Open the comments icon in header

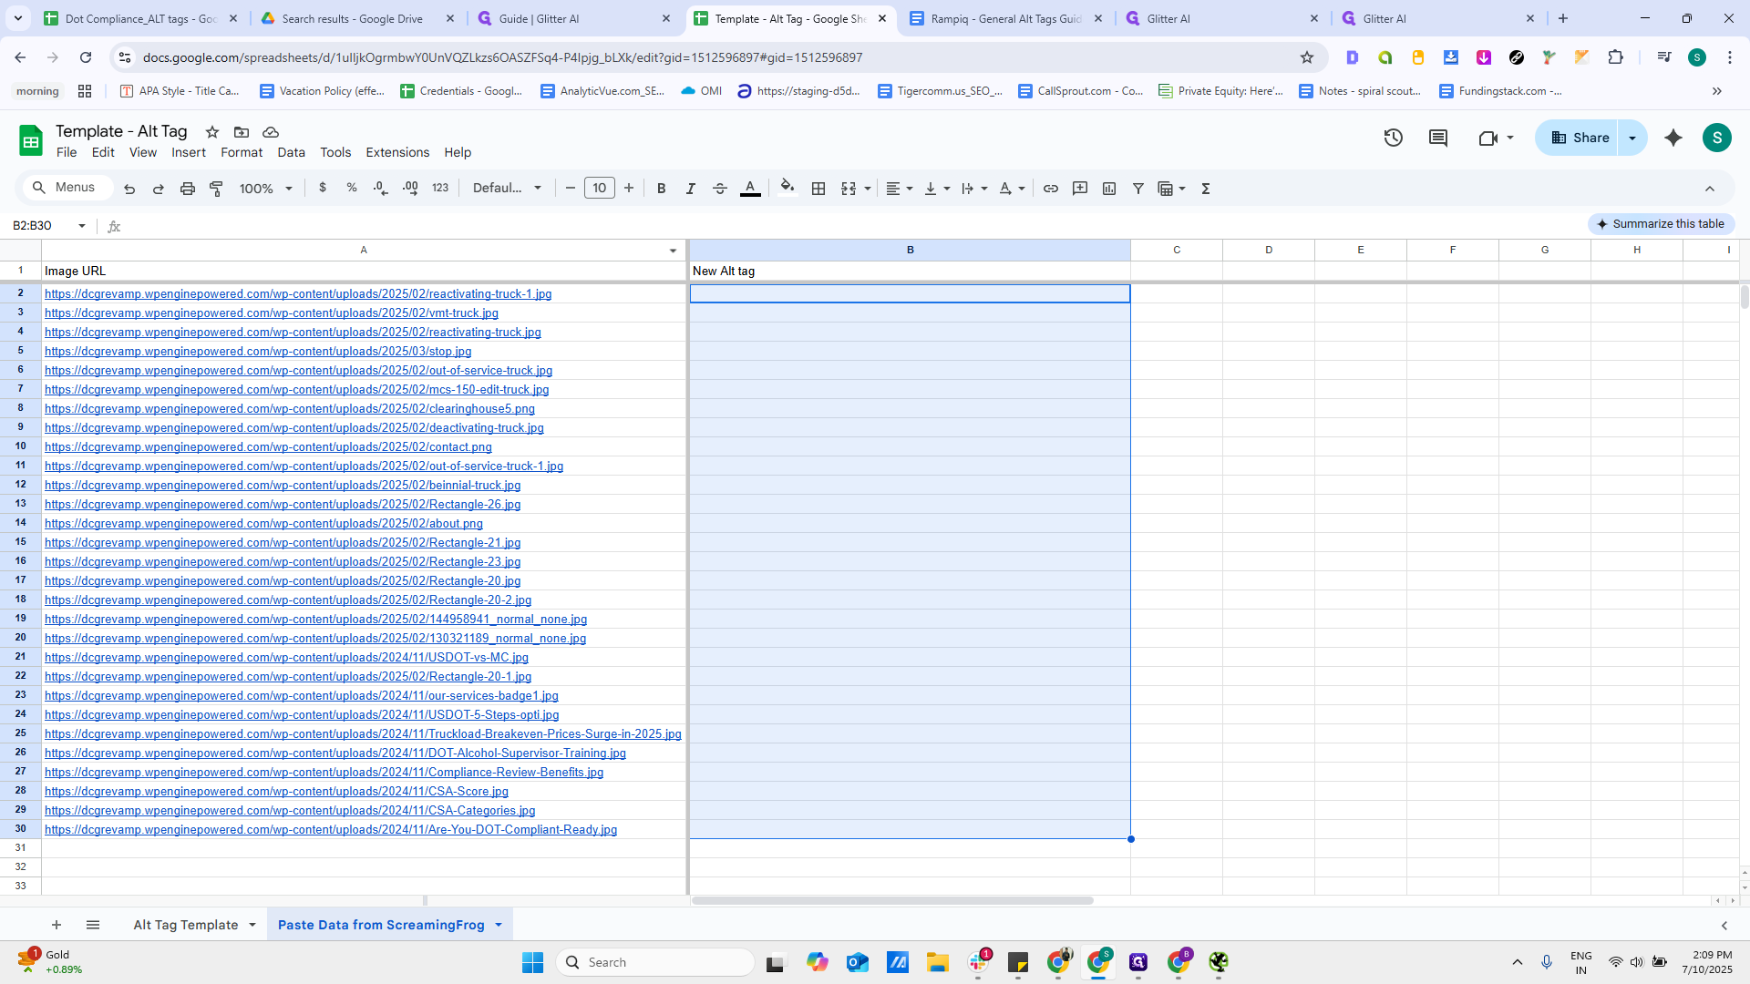pyautogui.click(x=1438, y=138)
